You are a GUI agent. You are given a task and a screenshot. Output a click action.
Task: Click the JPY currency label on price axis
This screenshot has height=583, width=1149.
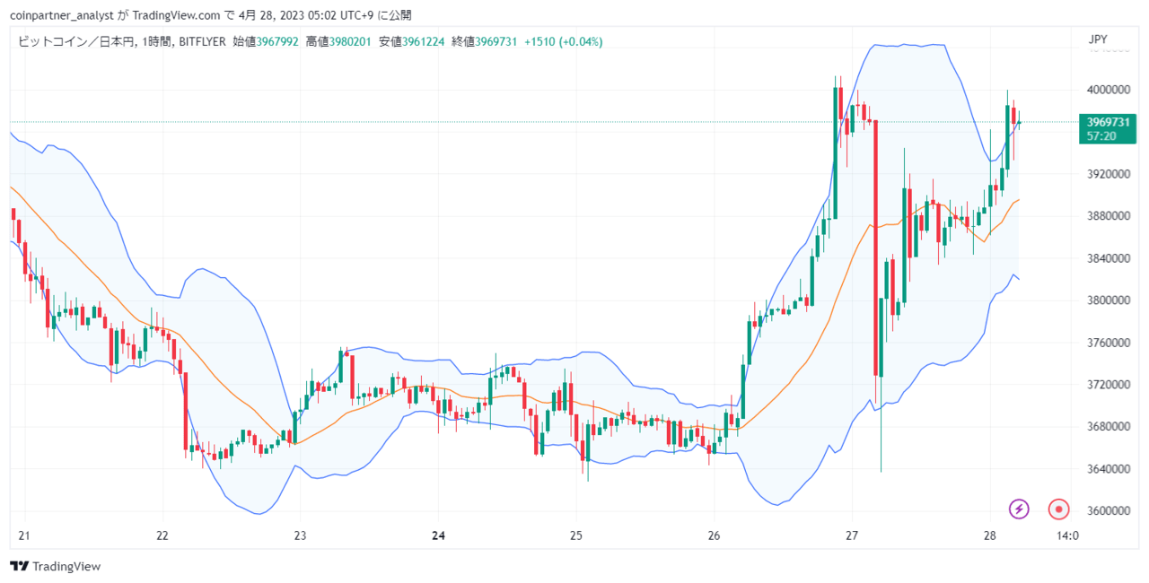(1098, 39)
